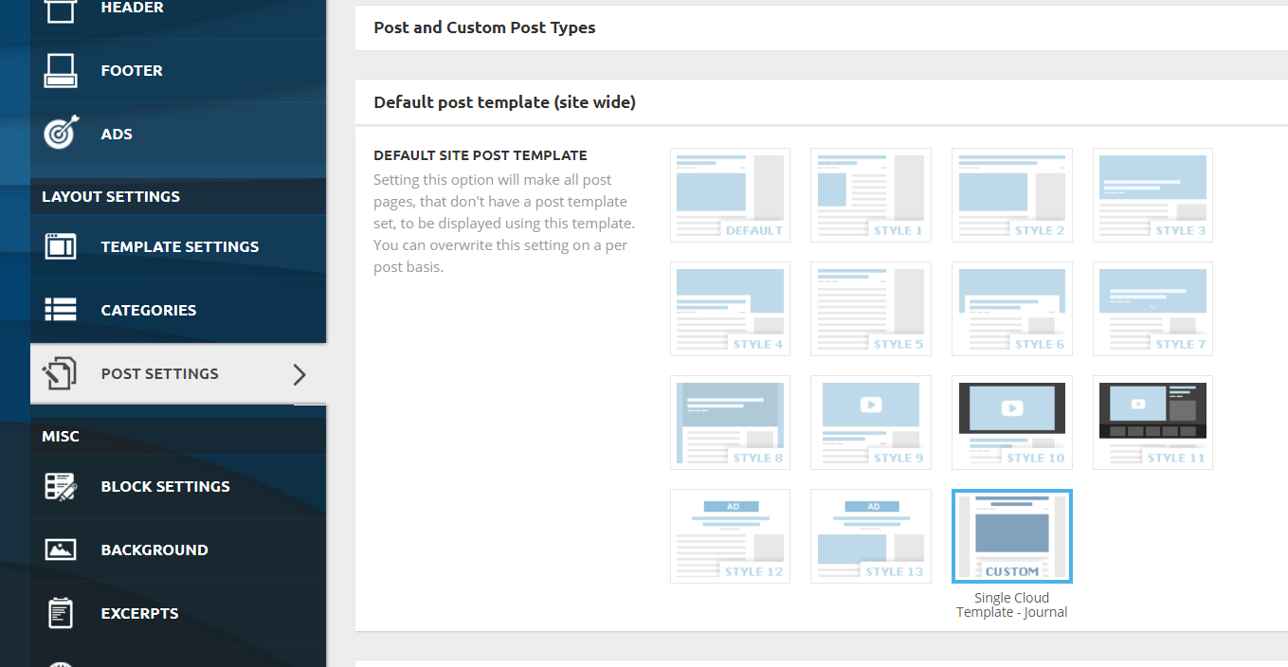Image resolution: width=1288 pixels, height=667 pixels.
Task: Click the LAYOUT SETTINGS section label
Action: click(x=111, y=197)
